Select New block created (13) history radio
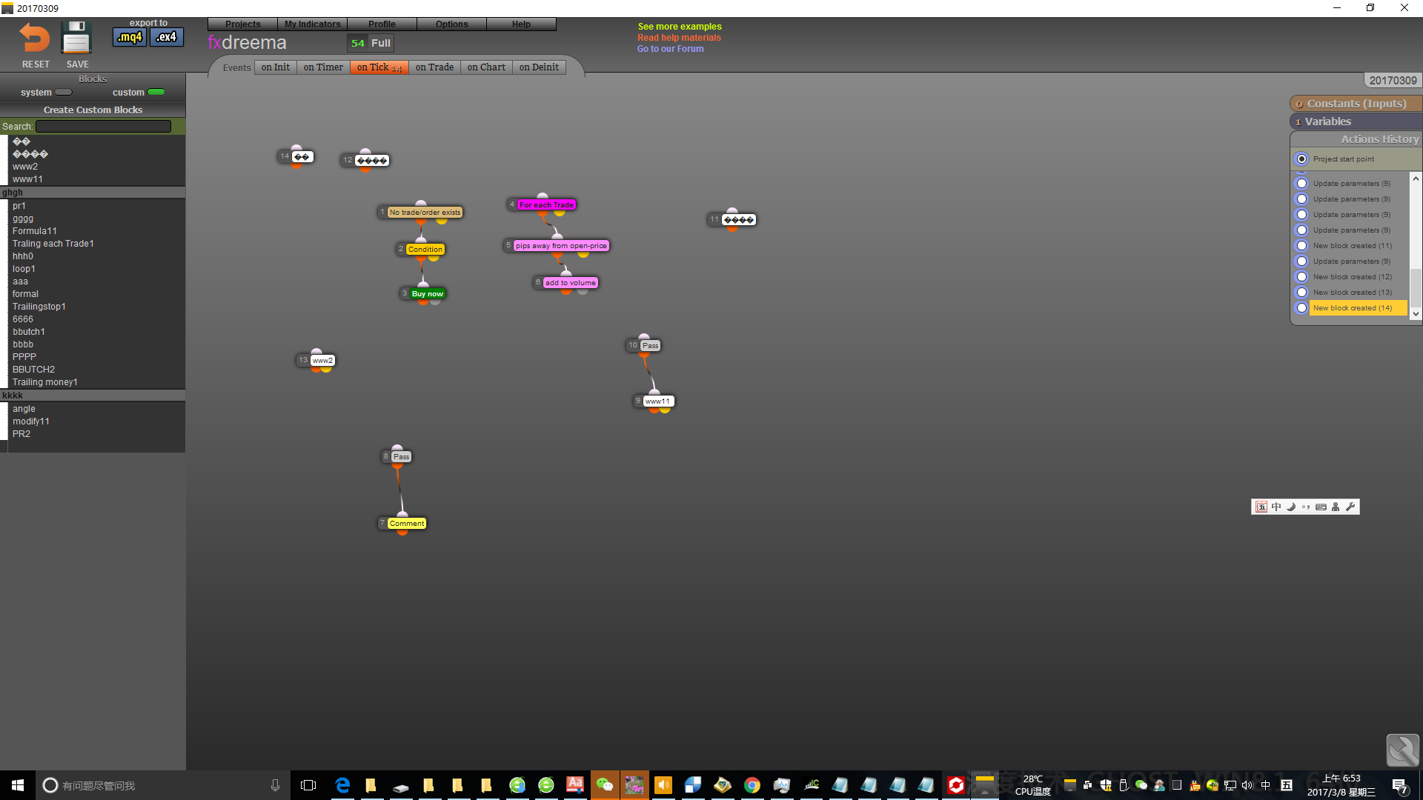This screenshot has width=1423, height=800. (1301, 293)
